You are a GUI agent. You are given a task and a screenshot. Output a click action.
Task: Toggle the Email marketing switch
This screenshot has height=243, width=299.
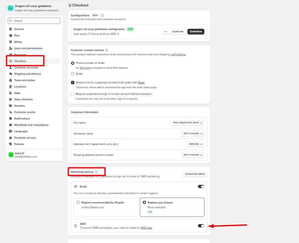point(201,186)
